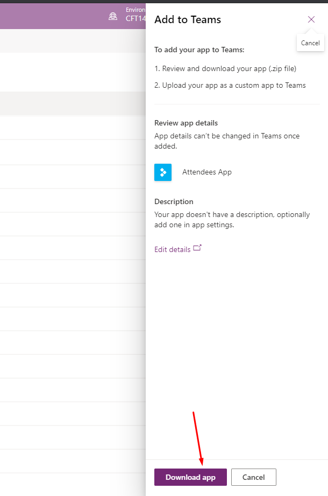Click the step 'Upload your app as a custom app to Teams'

click(230, 86)
